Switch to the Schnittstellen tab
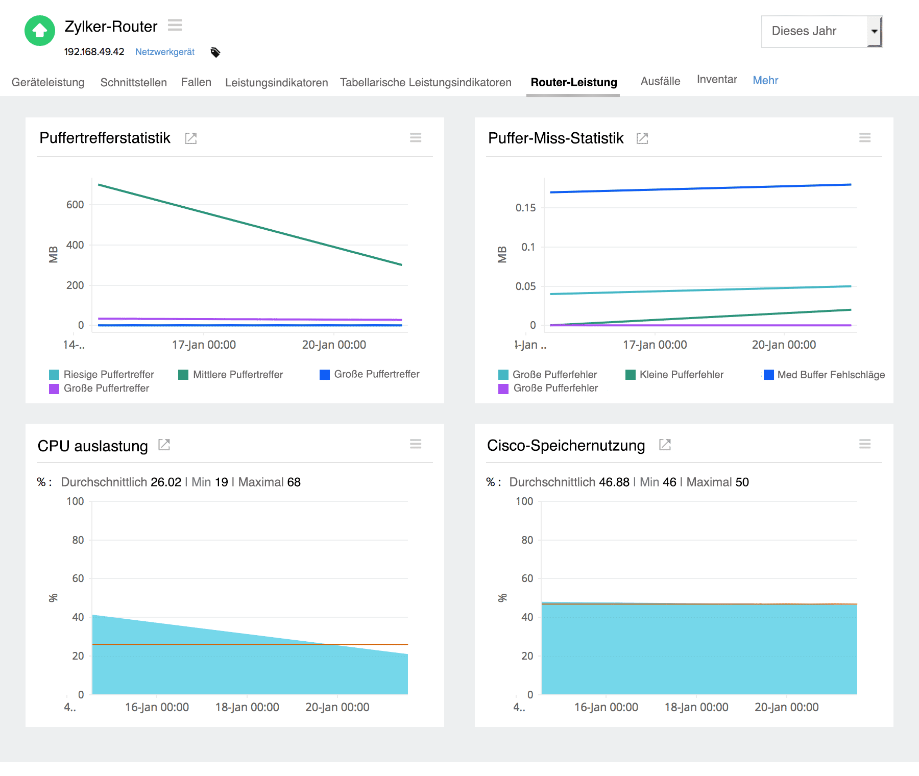Screen dimensions: 919x776 pos(133,82)
